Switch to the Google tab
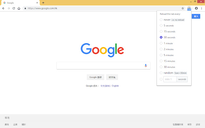205x128 pixels. (20, 3)
